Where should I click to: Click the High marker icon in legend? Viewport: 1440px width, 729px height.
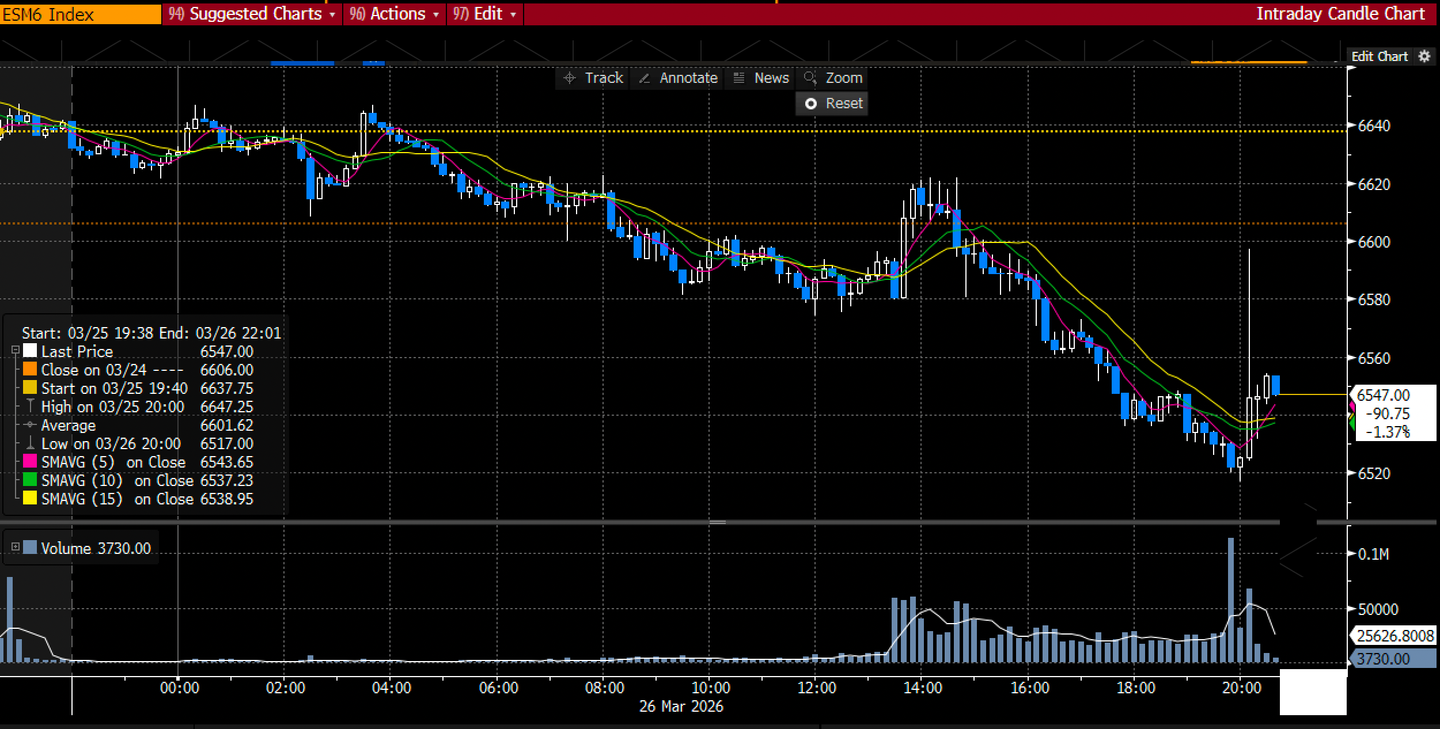30,407
